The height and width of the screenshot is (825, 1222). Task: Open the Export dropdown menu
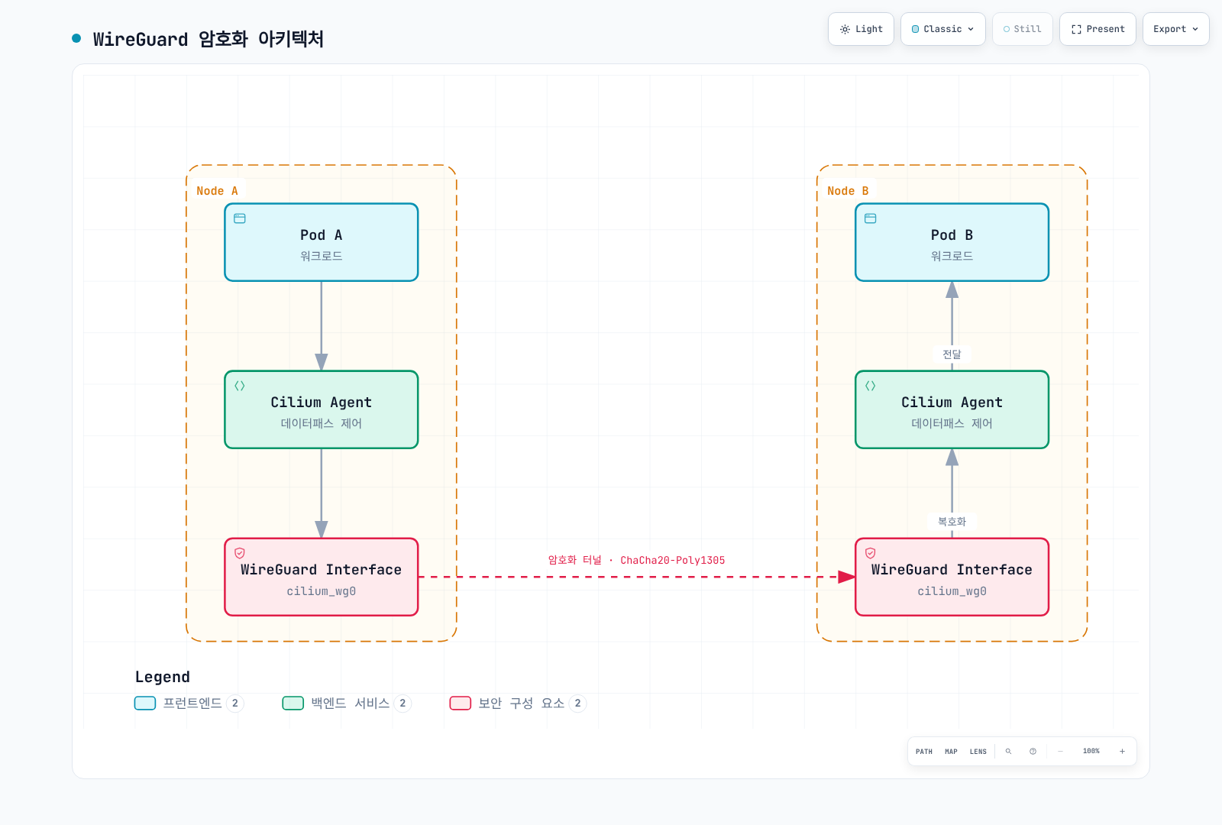[1176, 29]
